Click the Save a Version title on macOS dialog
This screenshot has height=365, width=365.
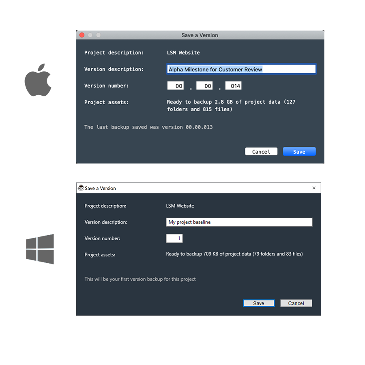point(200,35)
